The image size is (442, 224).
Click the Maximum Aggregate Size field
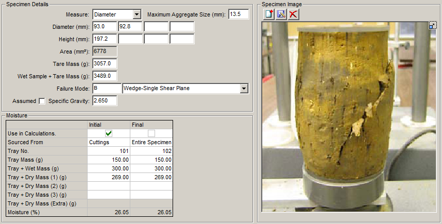point(239,14)
